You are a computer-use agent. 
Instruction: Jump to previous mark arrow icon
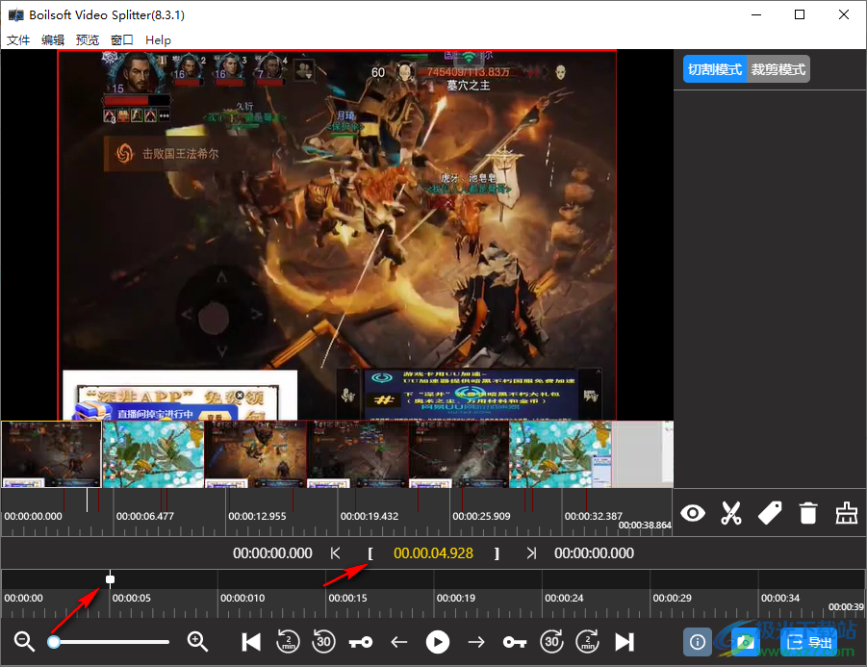tap(335, 553)
